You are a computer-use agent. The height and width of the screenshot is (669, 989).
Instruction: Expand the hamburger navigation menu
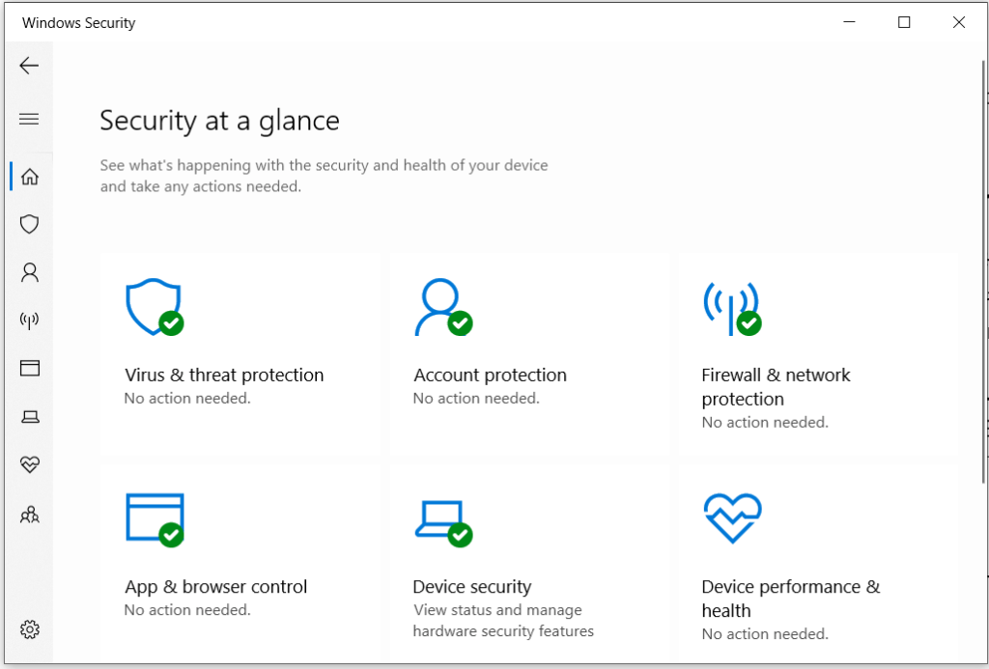click(29, 119)
